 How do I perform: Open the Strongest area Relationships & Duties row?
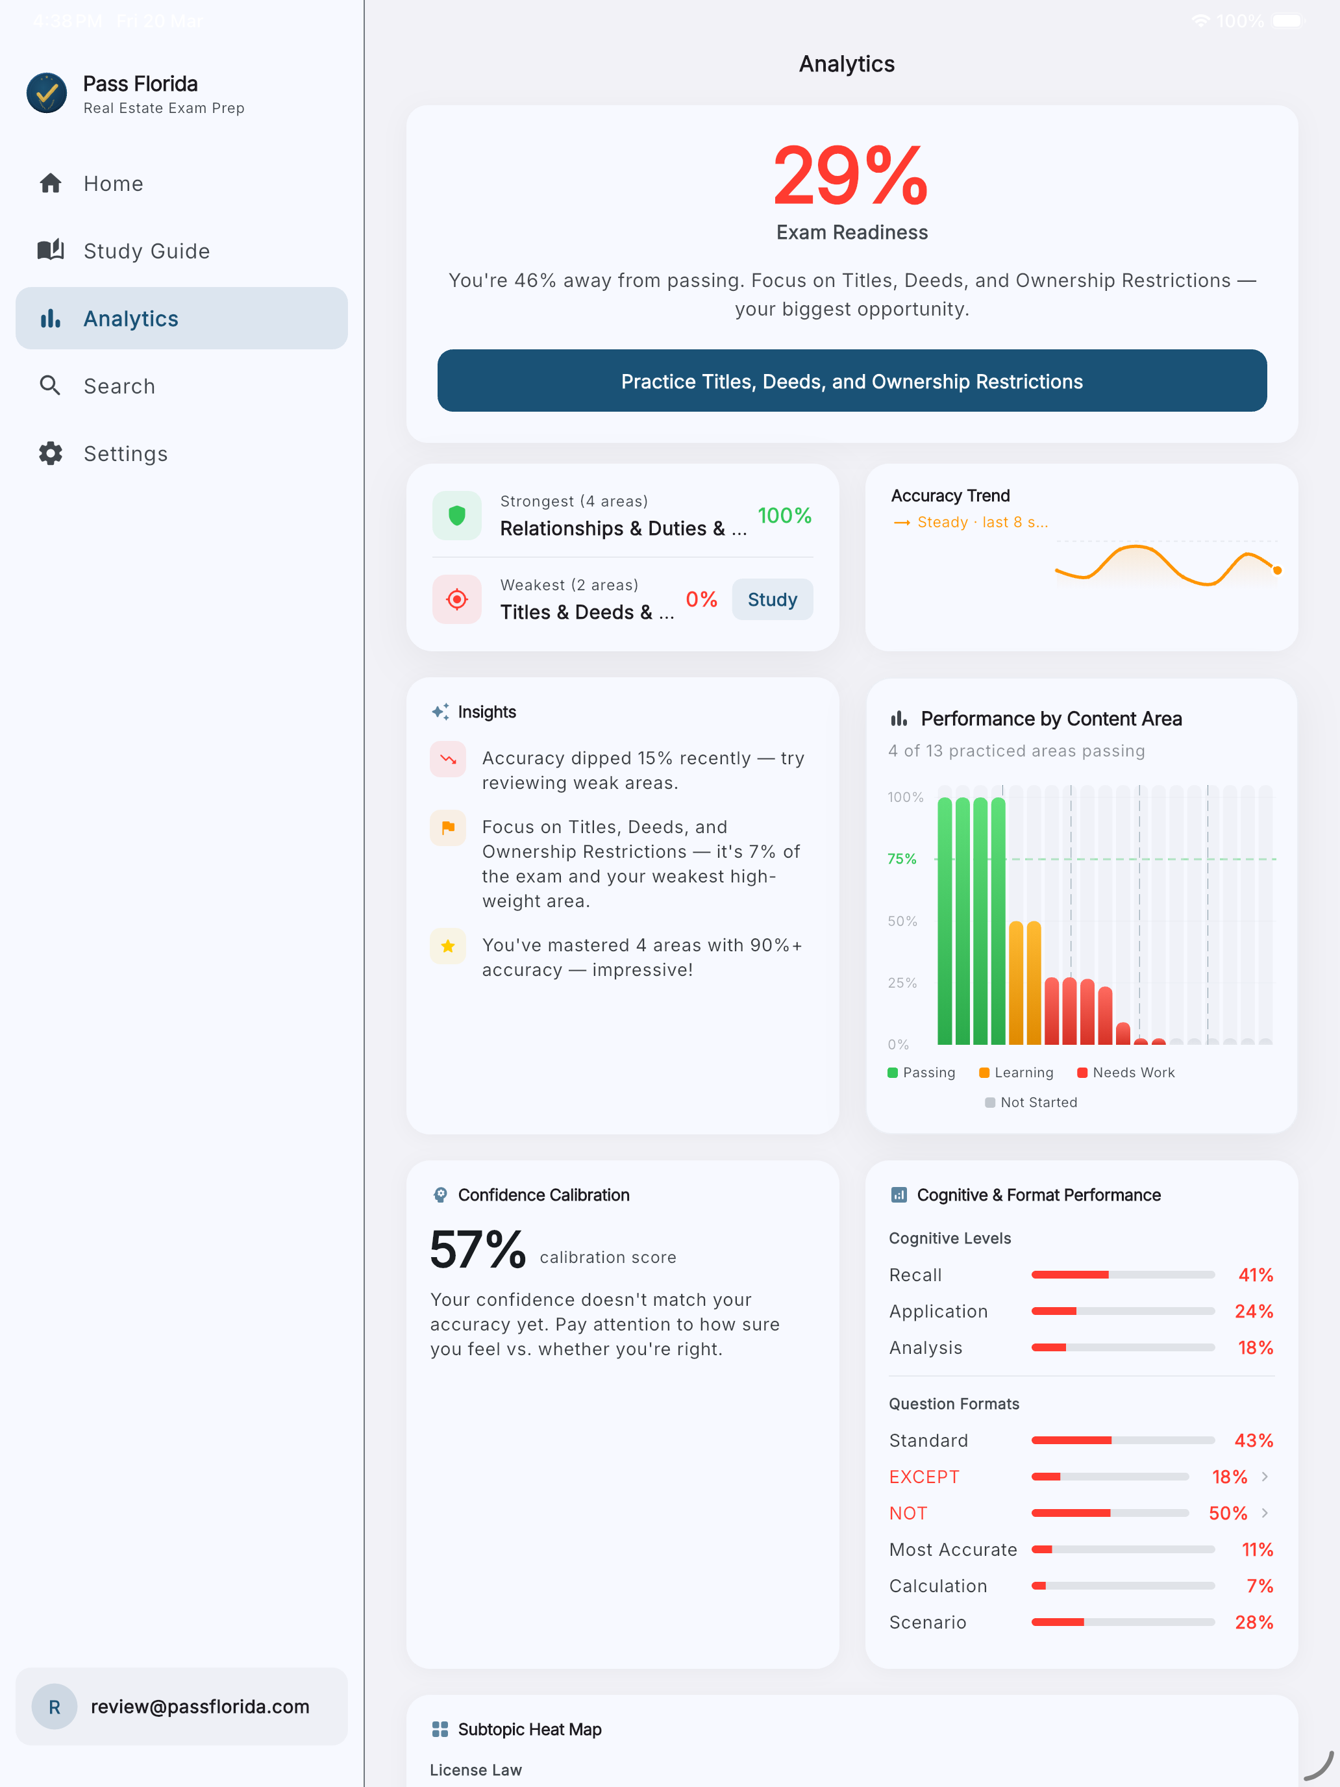pyautogui.click(x=623, y=516)
